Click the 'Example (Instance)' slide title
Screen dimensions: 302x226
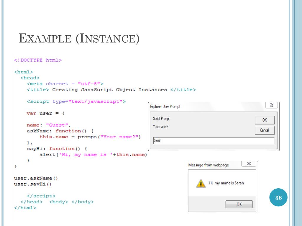tap(79, 39)
